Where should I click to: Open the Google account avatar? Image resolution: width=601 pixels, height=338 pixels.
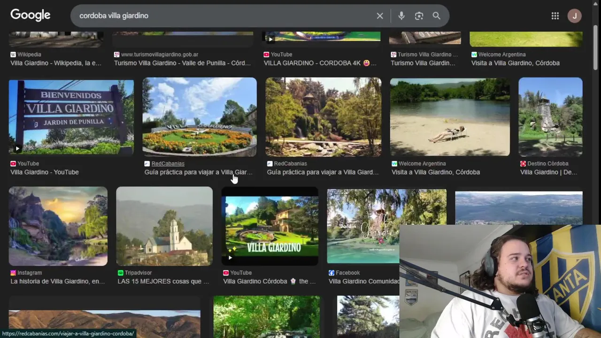pyautogui.click(x=574, y=16)
